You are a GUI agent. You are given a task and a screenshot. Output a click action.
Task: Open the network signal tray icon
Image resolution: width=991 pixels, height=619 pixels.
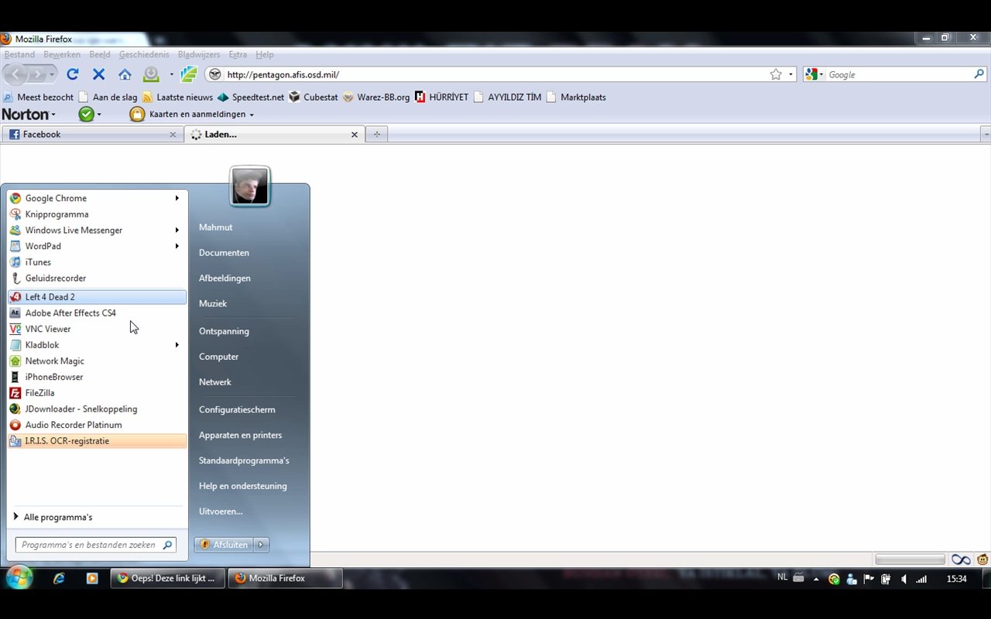921,579
